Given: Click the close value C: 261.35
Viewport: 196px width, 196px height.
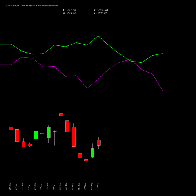Looking at the screenshot, I should pyautogui.click(x=69, y=10).
